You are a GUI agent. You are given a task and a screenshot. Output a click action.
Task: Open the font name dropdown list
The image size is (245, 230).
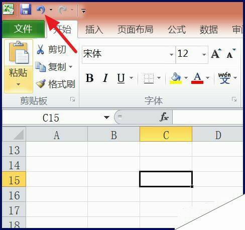coord(171,55)
